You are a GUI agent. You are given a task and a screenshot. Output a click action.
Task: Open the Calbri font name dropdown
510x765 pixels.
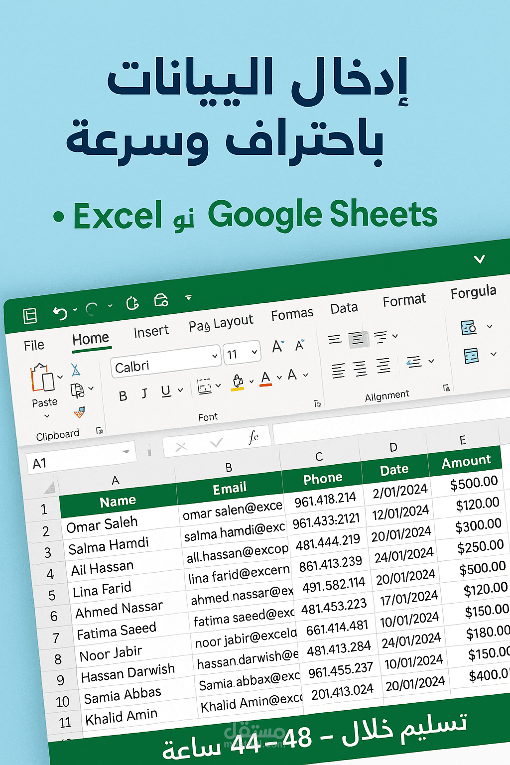[215, 356]
